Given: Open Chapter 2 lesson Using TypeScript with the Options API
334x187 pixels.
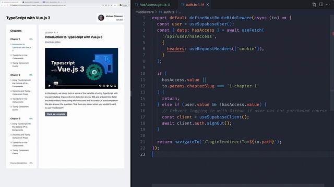Looking at the screenshot, I should (x=21, y=83).
